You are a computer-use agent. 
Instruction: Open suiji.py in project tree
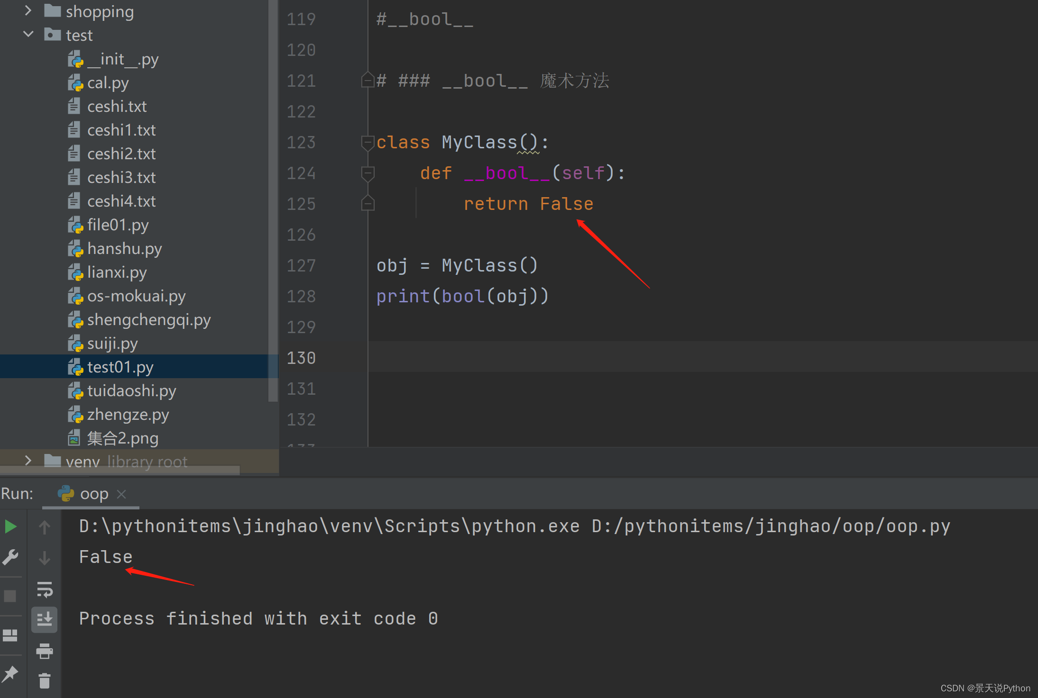point(112,344)
